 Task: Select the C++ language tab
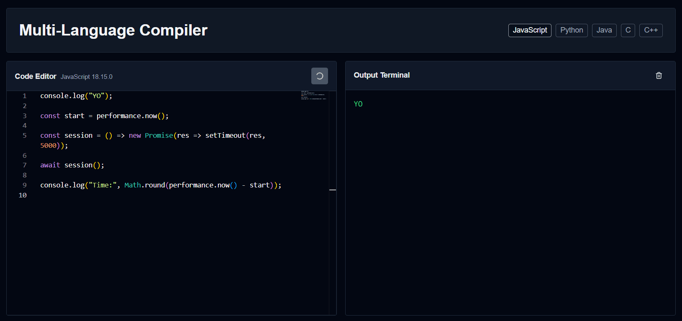pyautogui.click(x=651, y=30)
